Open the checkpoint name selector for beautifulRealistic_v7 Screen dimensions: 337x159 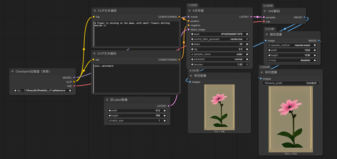tap(42, 90)
